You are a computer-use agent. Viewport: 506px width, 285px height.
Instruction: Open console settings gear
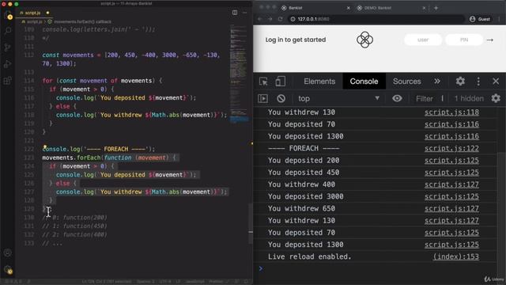point(496,98)
